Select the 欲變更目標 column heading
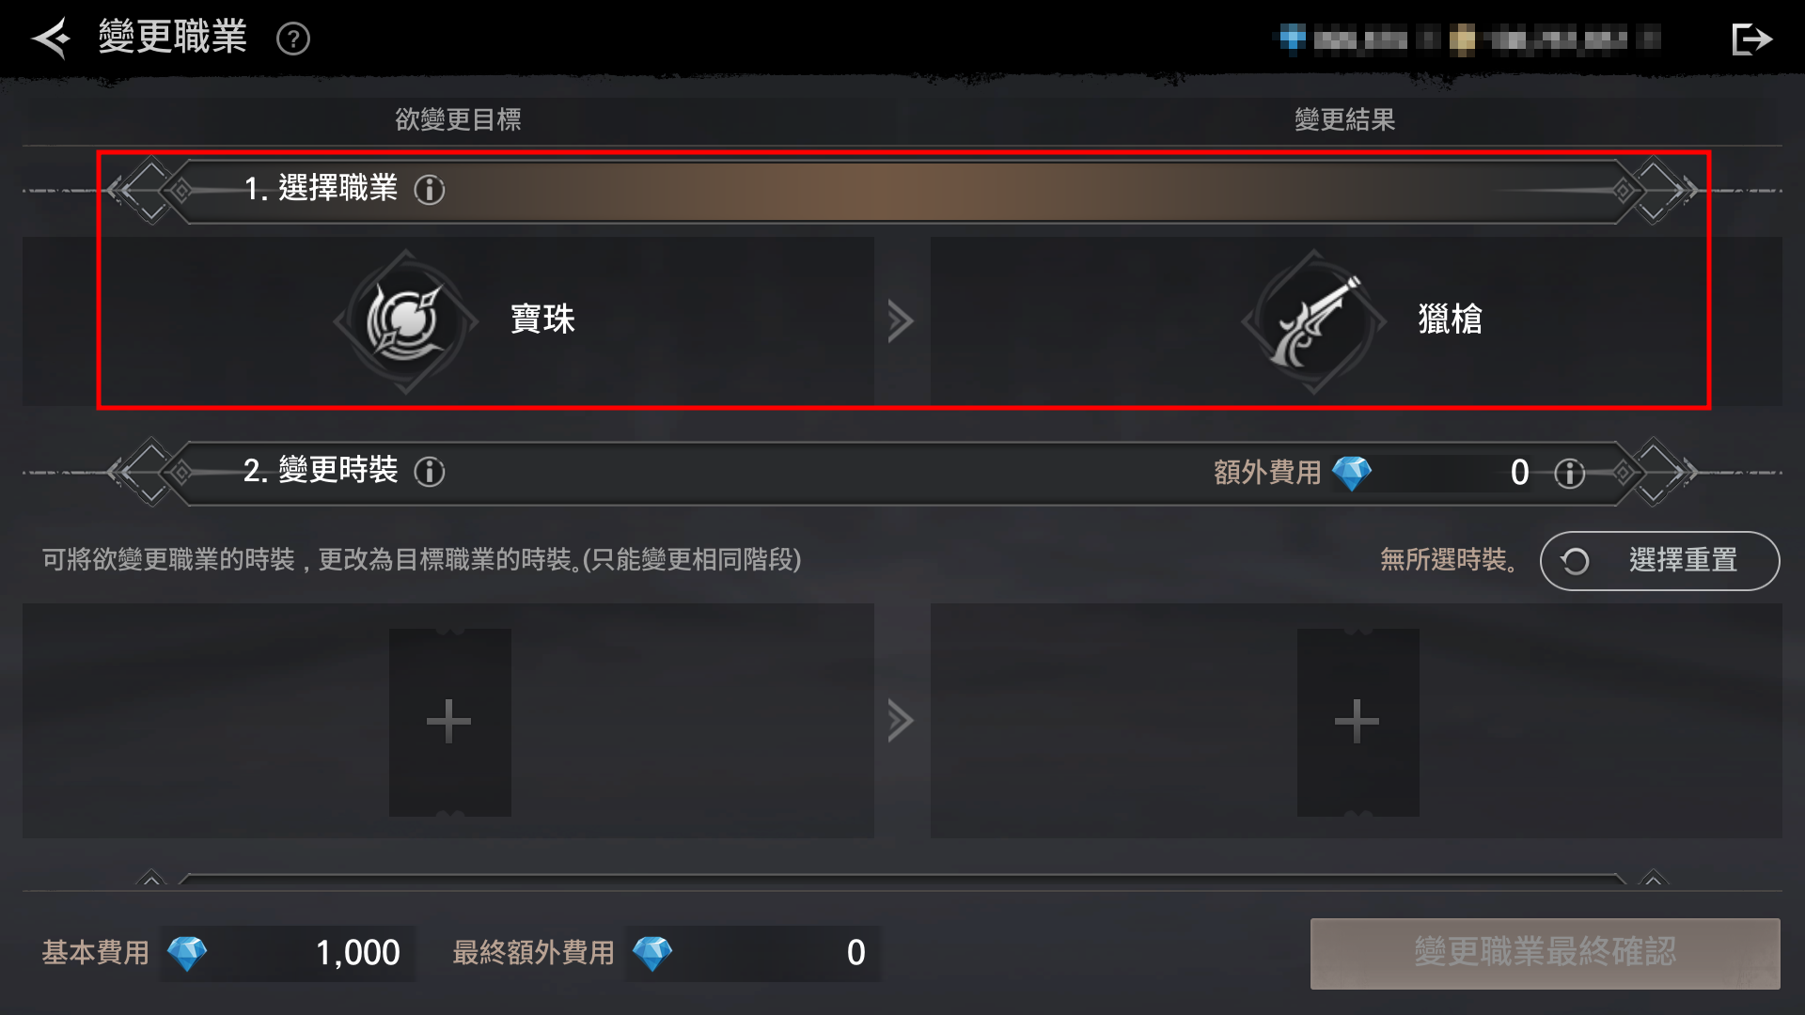1805x1015 pixels. (x=458, y=119)
